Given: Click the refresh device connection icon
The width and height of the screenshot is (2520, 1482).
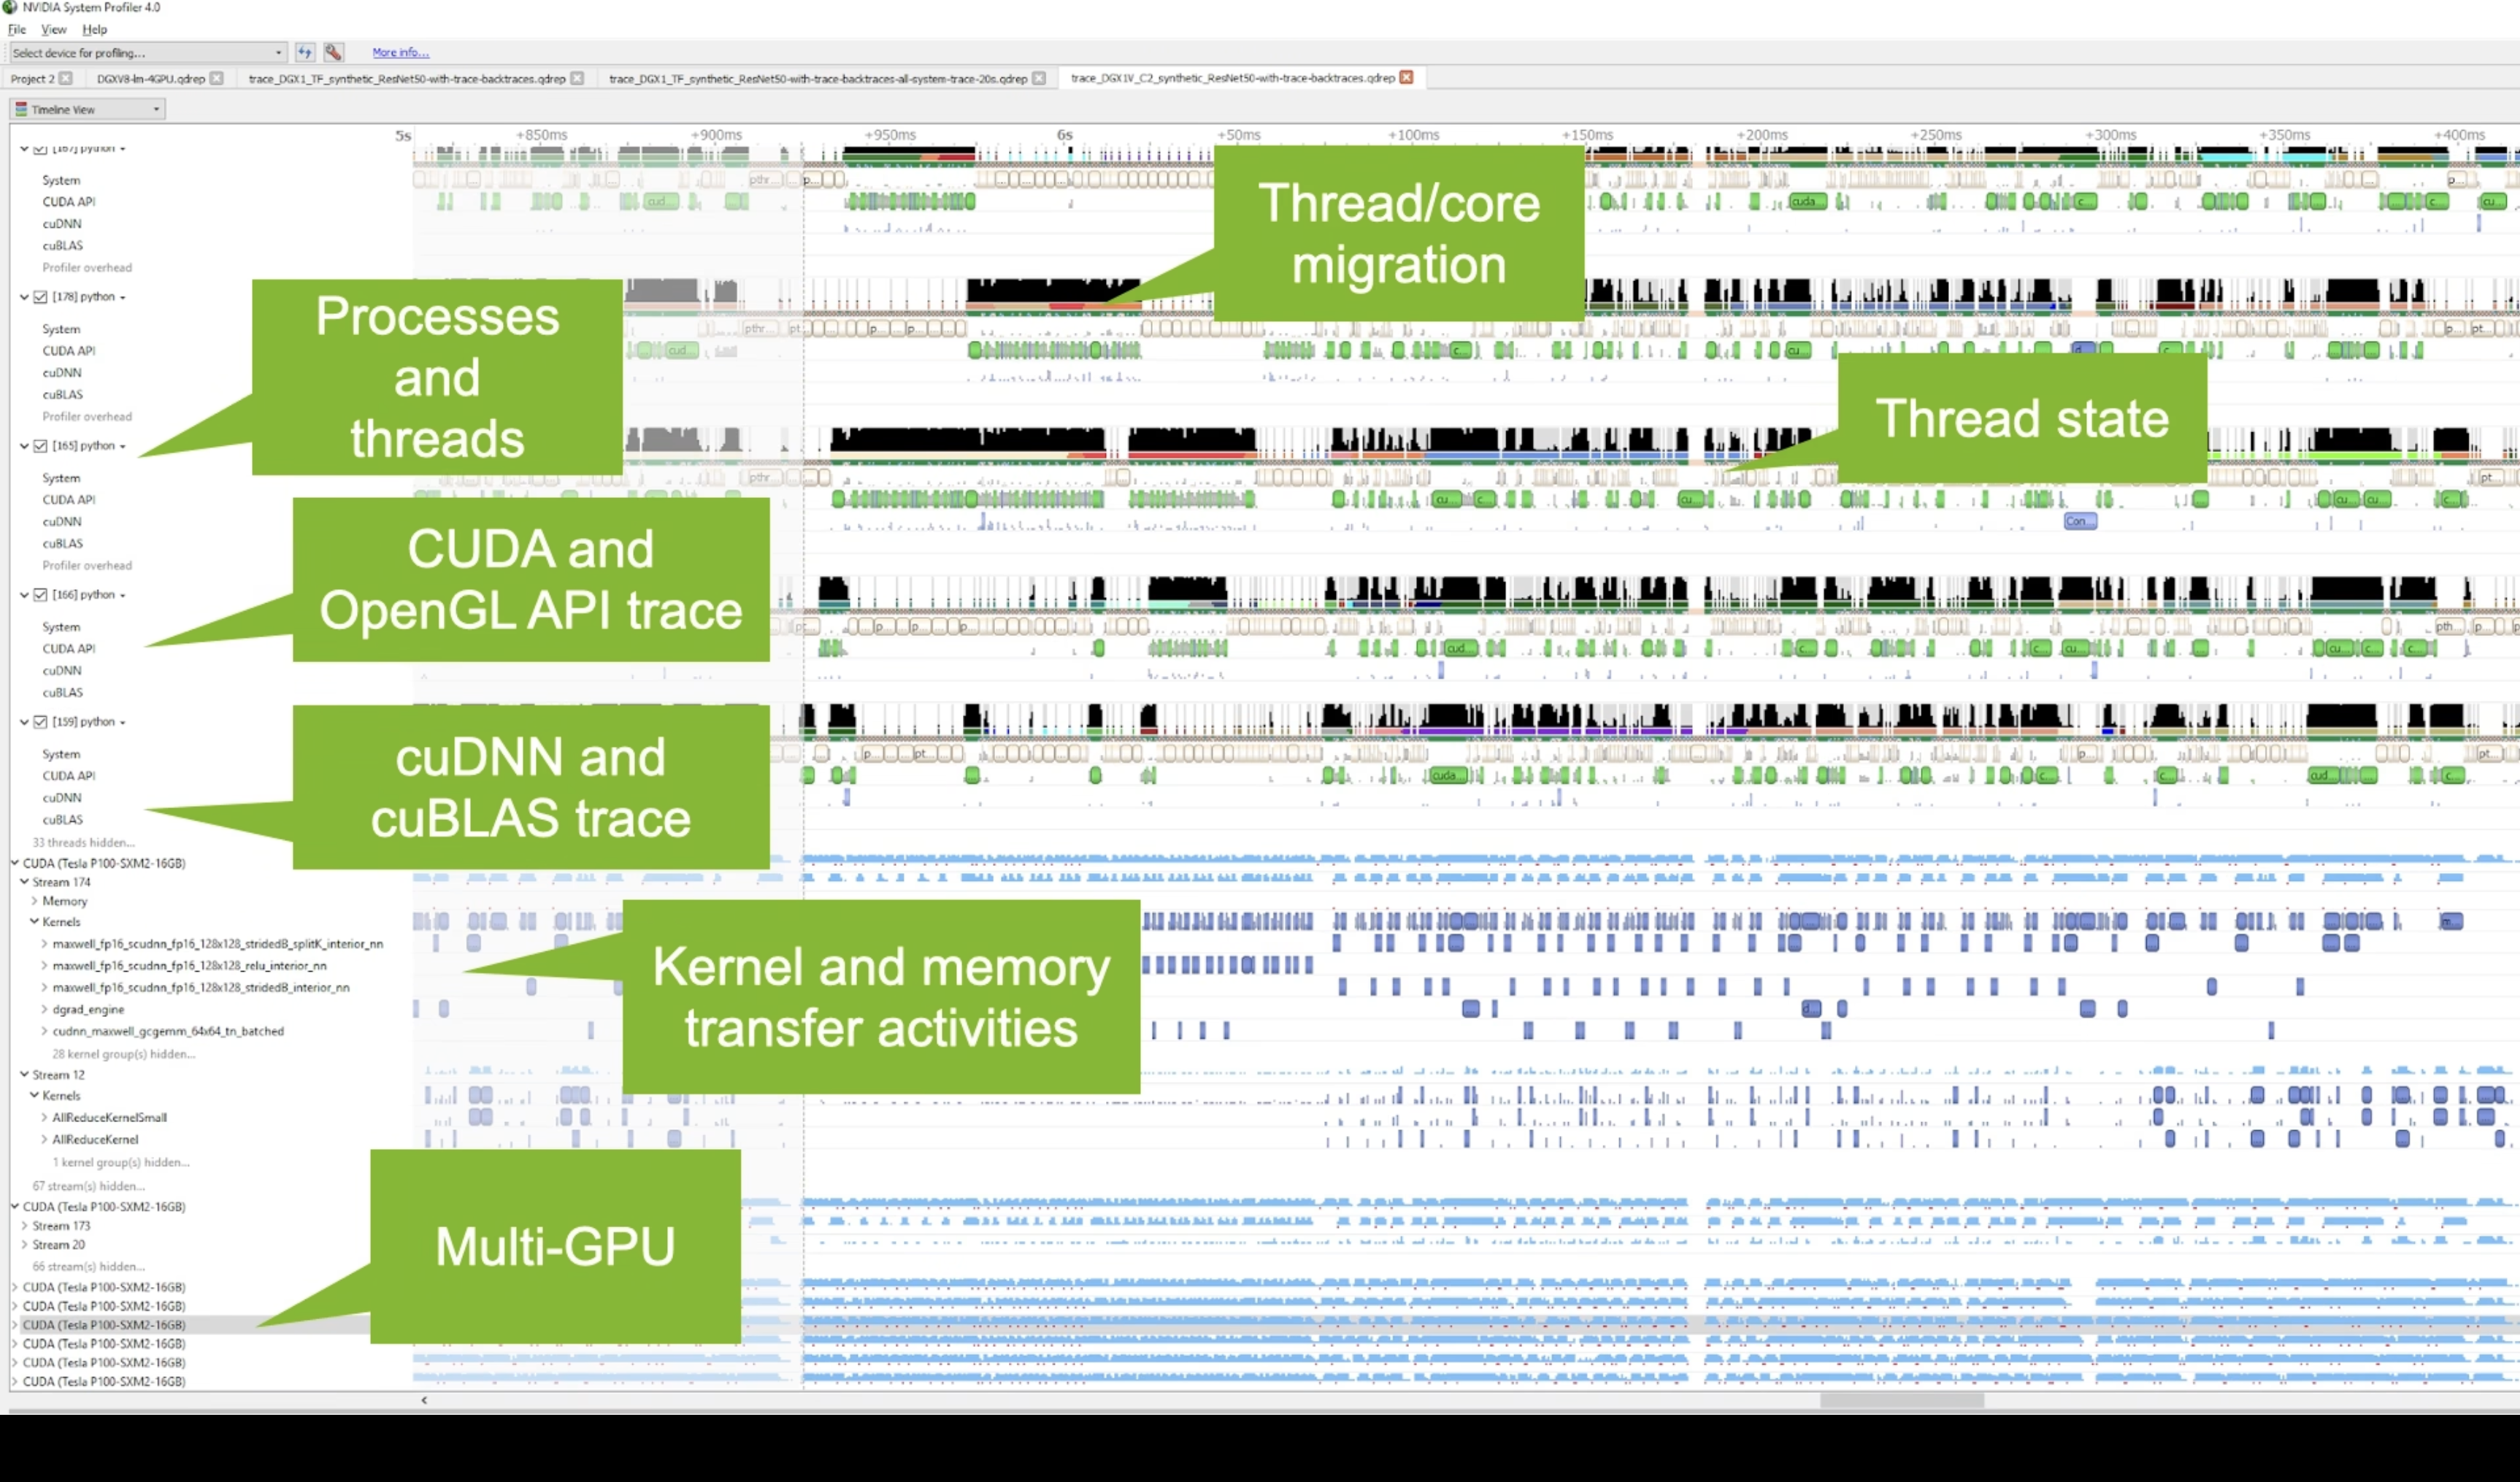Looking at the screenshot, I should 305,52.
